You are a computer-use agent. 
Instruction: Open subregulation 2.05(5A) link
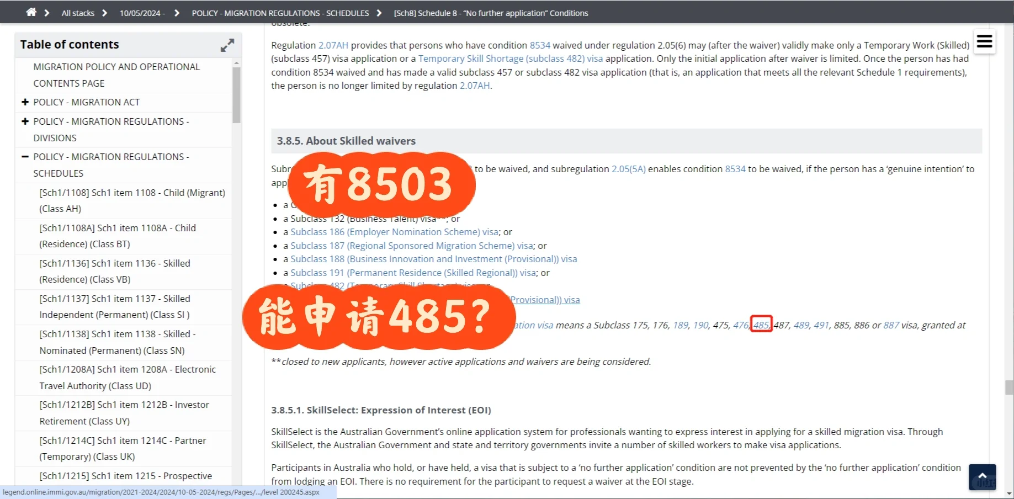point(628,169)
